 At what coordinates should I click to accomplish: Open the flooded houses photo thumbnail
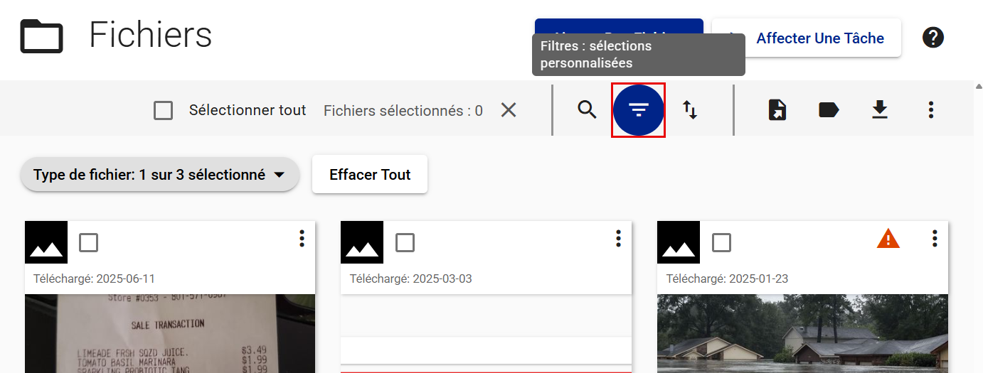pyautogui.click(x=802, y=334)
